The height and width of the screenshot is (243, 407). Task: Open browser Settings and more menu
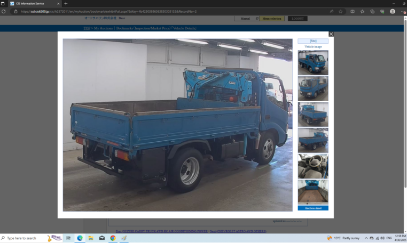[403, 11]
